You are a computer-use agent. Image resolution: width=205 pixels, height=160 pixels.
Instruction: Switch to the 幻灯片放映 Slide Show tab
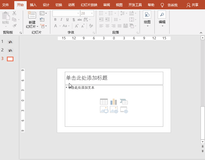point(89,5)
